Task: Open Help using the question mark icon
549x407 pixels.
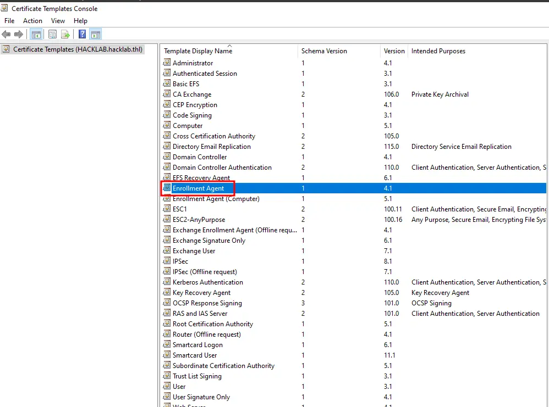Action: (x=82, y=35)
